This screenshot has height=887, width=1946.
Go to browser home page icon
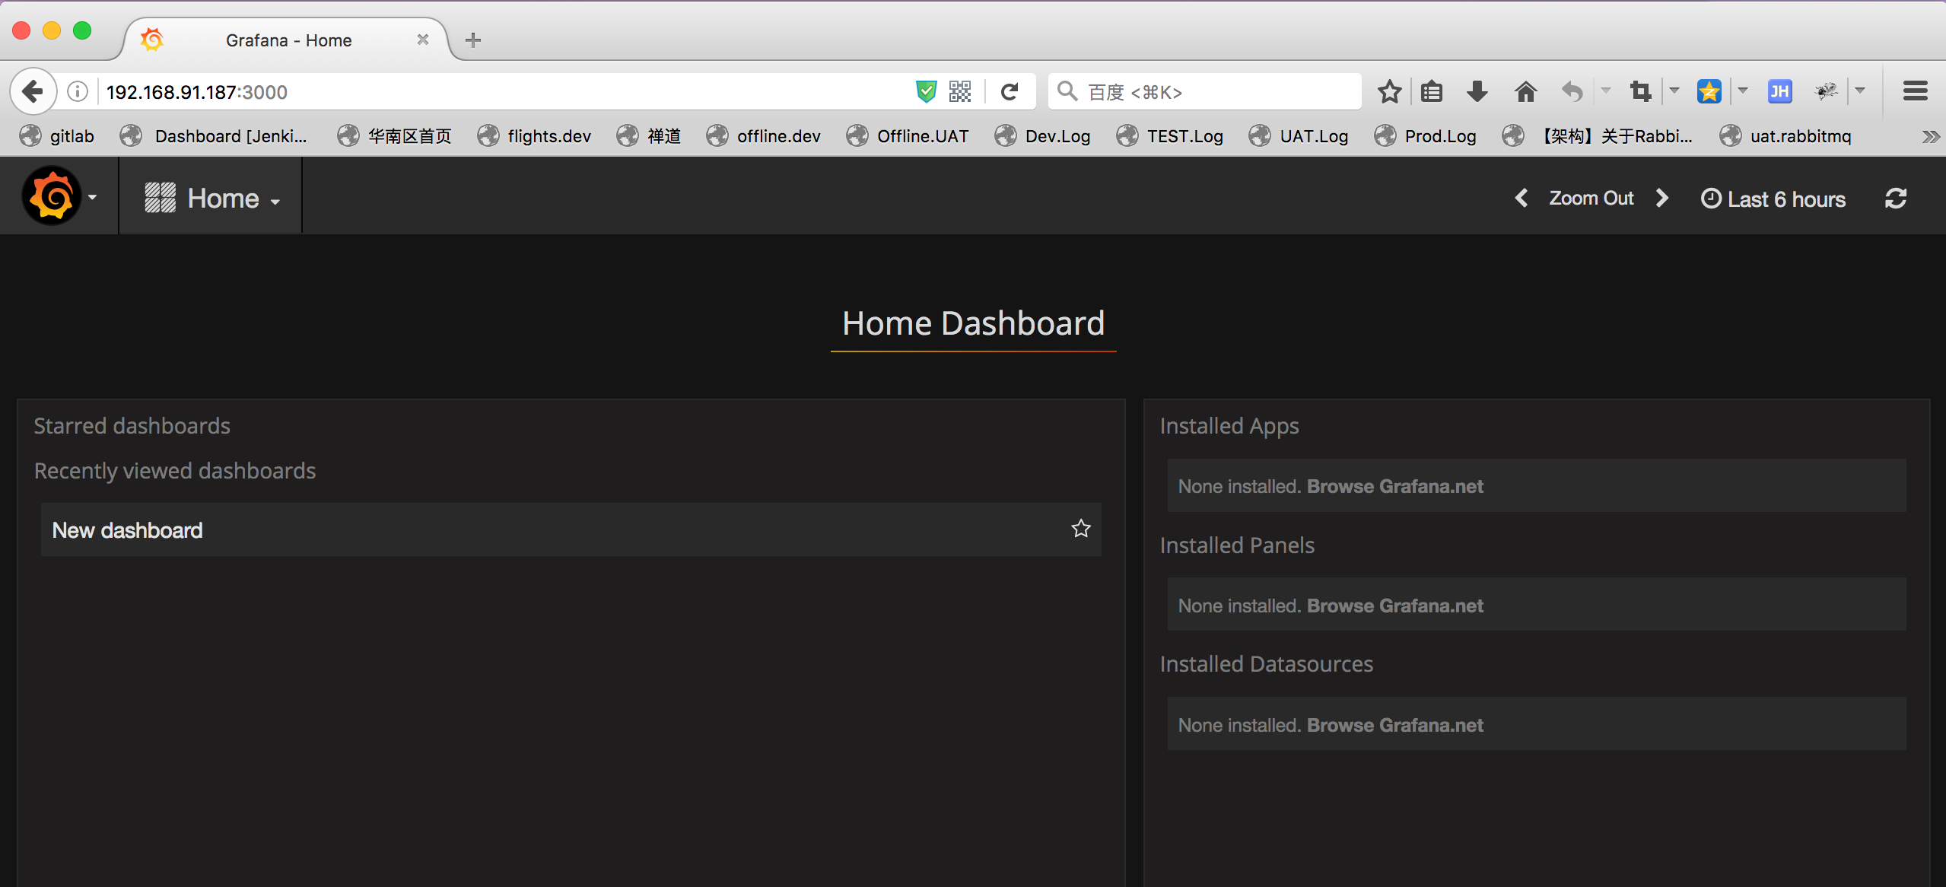click(1525, 92)
